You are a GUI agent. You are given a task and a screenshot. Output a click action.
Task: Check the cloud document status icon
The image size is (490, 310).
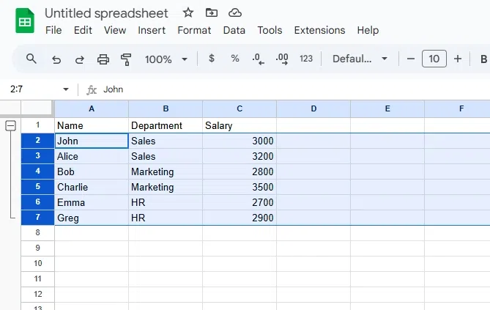235,12
